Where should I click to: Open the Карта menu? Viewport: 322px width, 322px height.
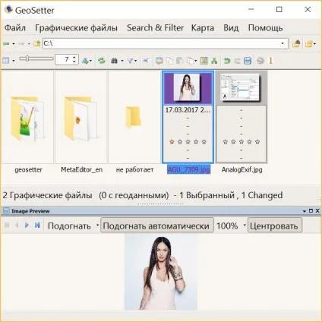(x=203, y=28)
